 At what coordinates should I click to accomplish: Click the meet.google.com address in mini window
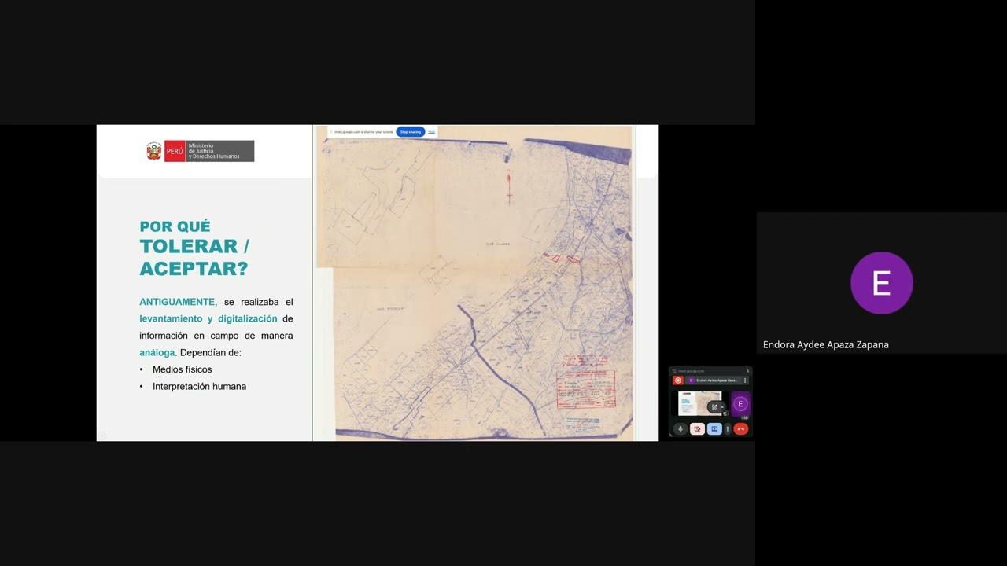pos(691,371)
